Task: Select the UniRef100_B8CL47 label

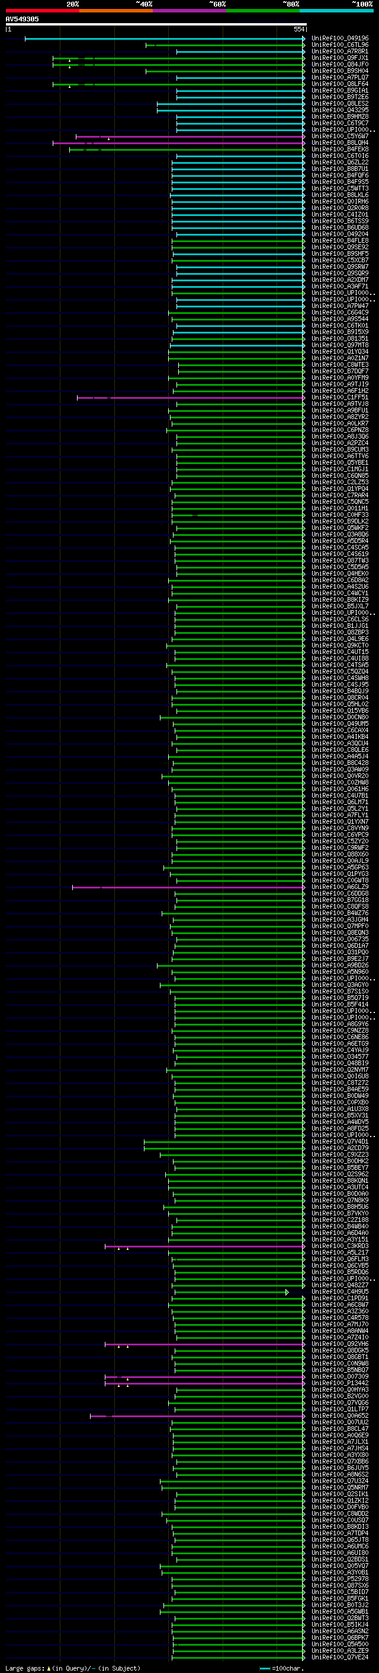Action: (340, 1429)
